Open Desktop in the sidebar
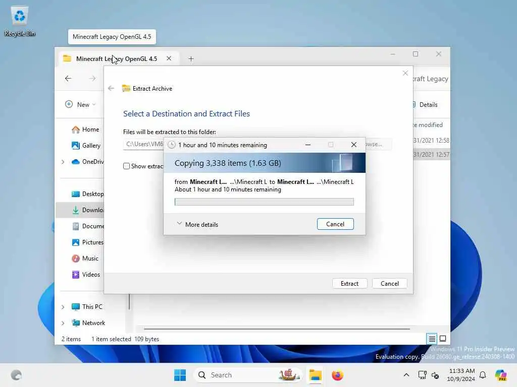The width and height of the screenshot is (517, 387). tap(88, 194)
